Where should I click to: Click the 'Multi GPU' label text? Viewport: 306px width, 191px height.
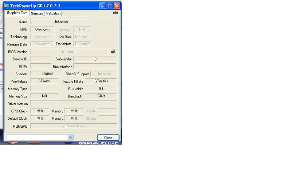point(20,127)
